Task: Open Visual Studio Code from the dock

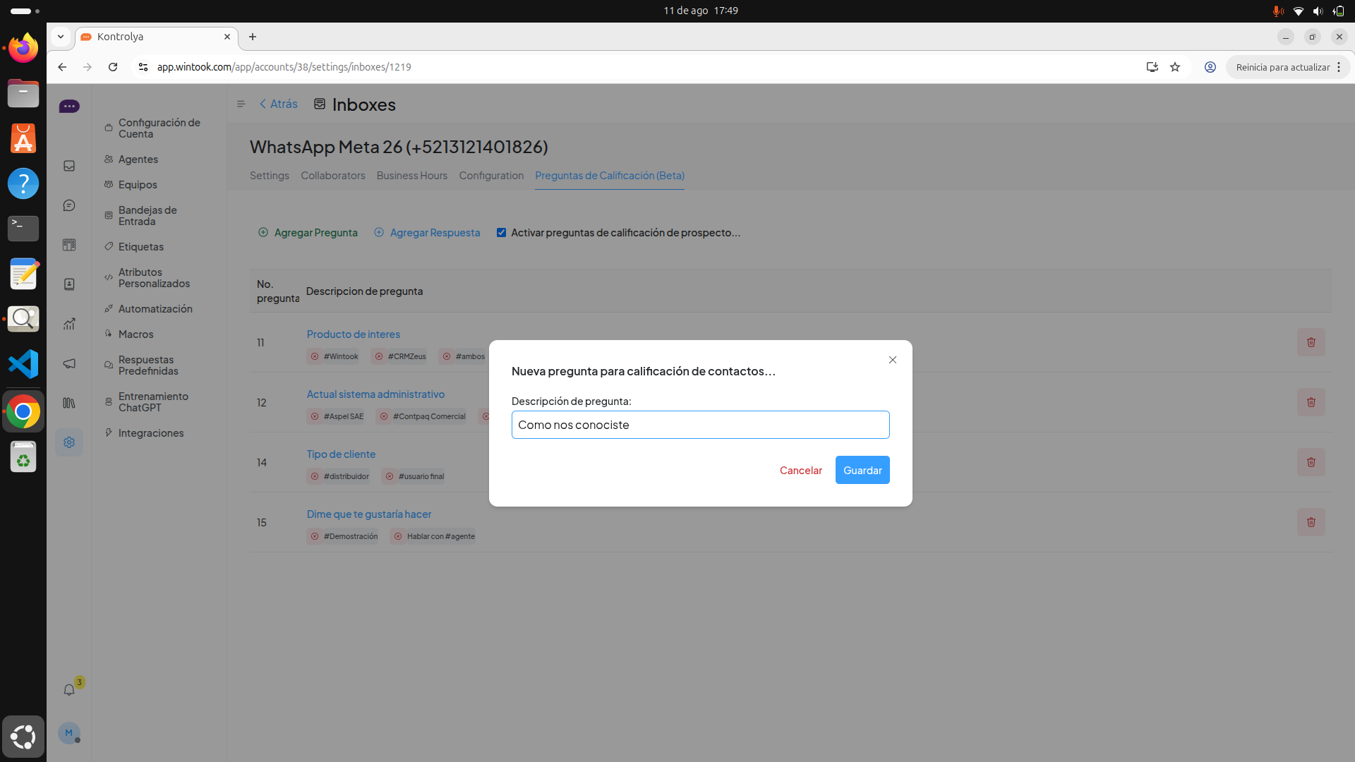Action: tap(23, 364)
